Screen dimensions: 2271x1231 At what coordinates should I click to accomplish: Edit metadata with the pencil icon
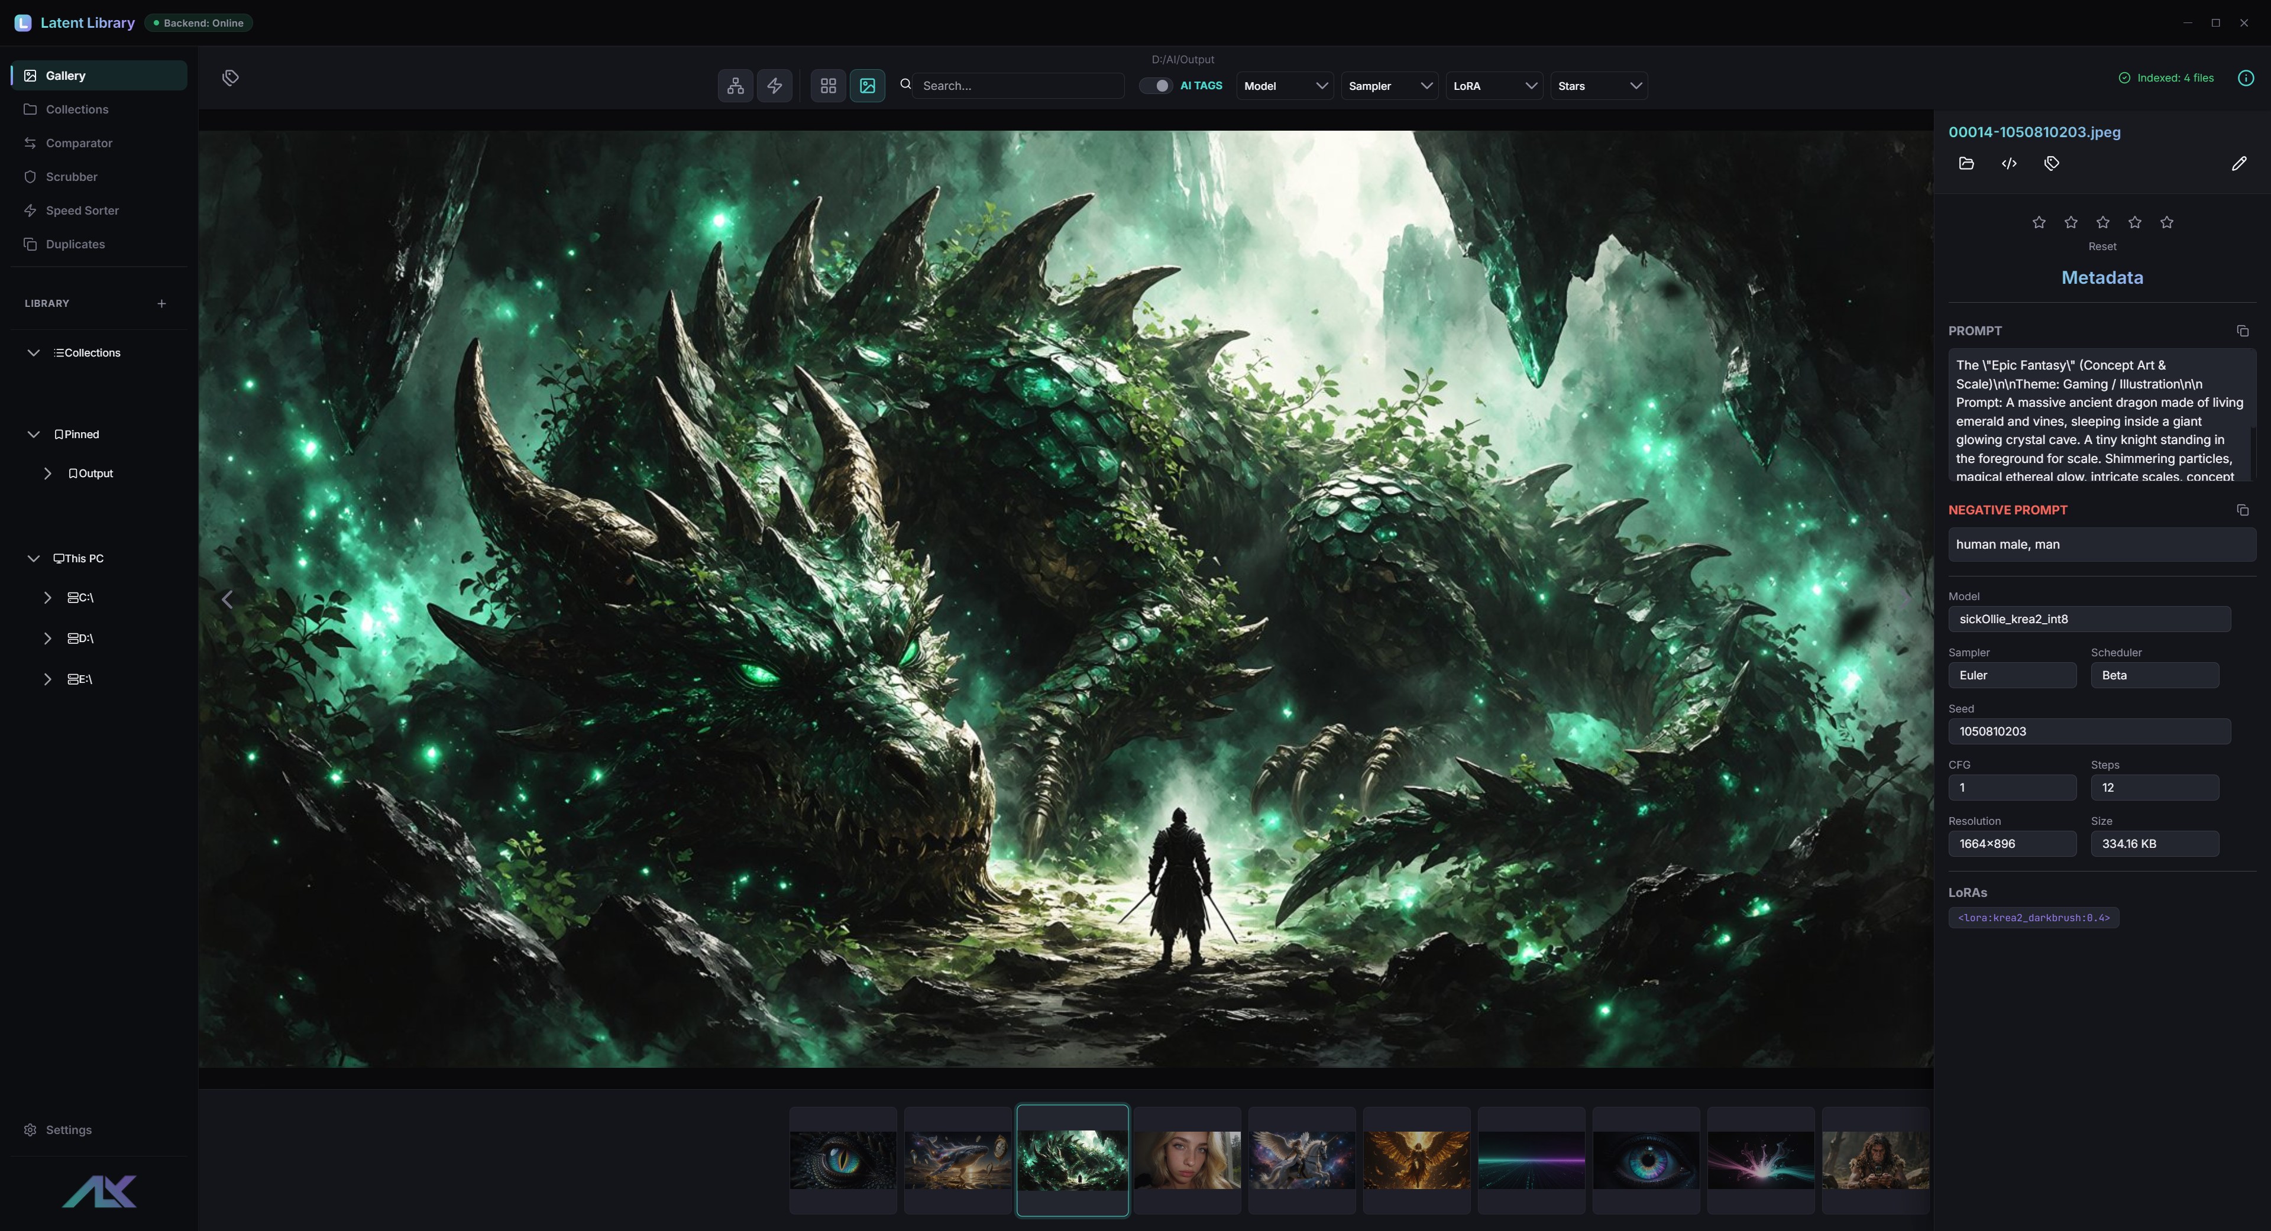pyautogui.click(x=2239, y=163)
